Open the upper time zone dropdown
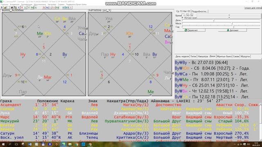Screen dimensions: 262x147 click(229, 15)
